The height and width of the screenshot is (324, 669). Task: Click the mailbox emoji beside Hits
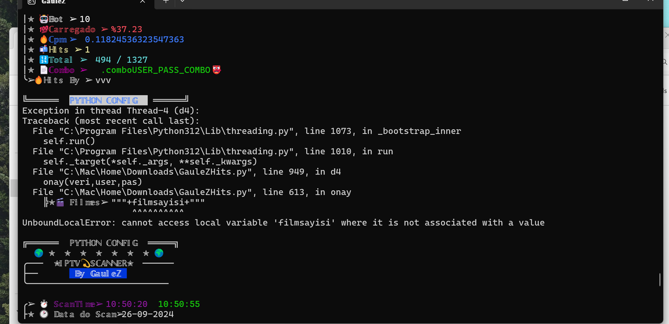(44, 50)
